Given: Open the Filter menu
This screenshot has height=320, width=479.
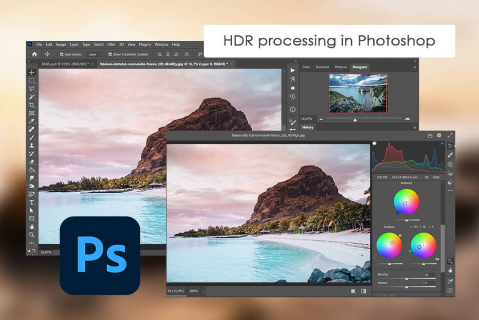Looking at the screenshot, I should (x=111, y=44).
